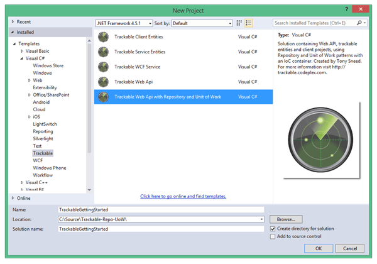This screenshot has width=377, height=264.
Task: Select the Trackable template category
Action: click(x=43, y=153)
